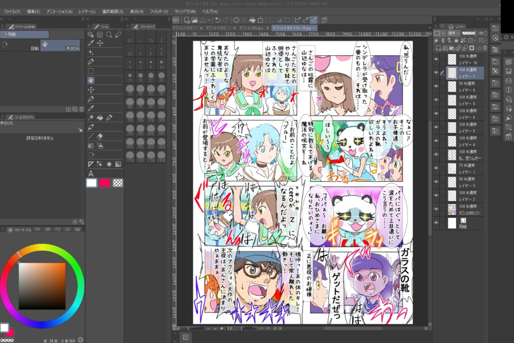Select the Zoom magnifier tool
This screenshot has width=514, height=343.
109,34
